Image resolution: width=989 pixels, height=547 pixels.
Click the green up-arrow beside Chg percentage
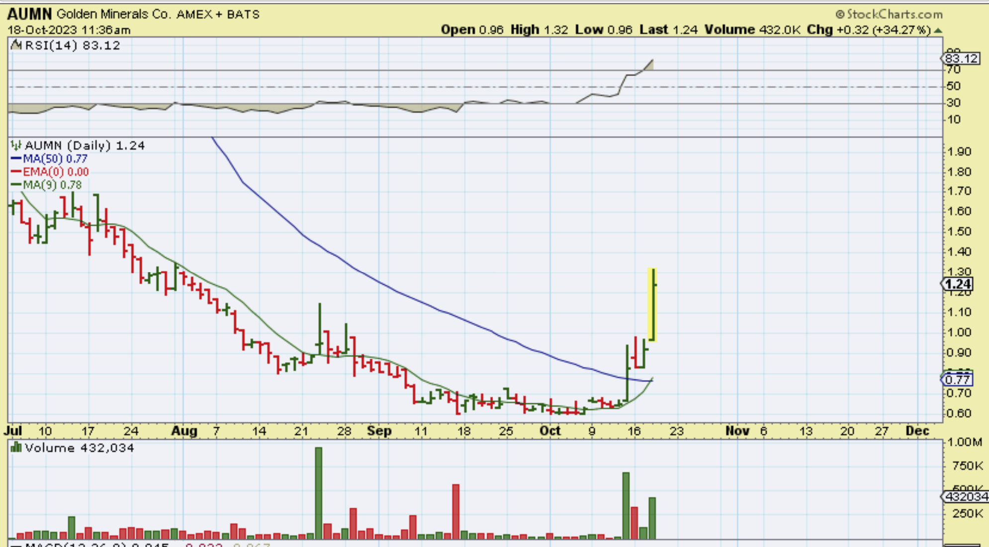click(938, 30)
